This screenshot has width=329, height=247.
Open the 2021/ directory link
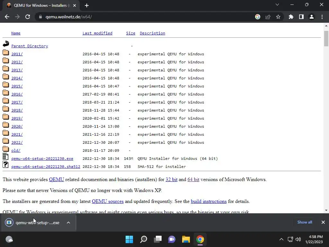(x=17, y=134)
